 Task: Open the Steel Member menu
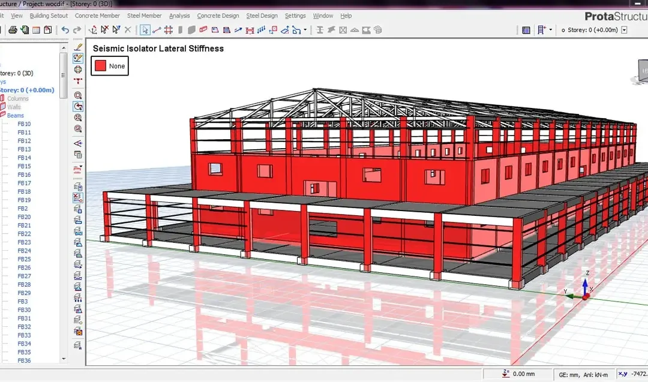pos(144,16)
